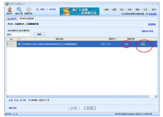163x117 pixels.
Task: Select the product name cell in row 1
Action: (x=61, y=44)
